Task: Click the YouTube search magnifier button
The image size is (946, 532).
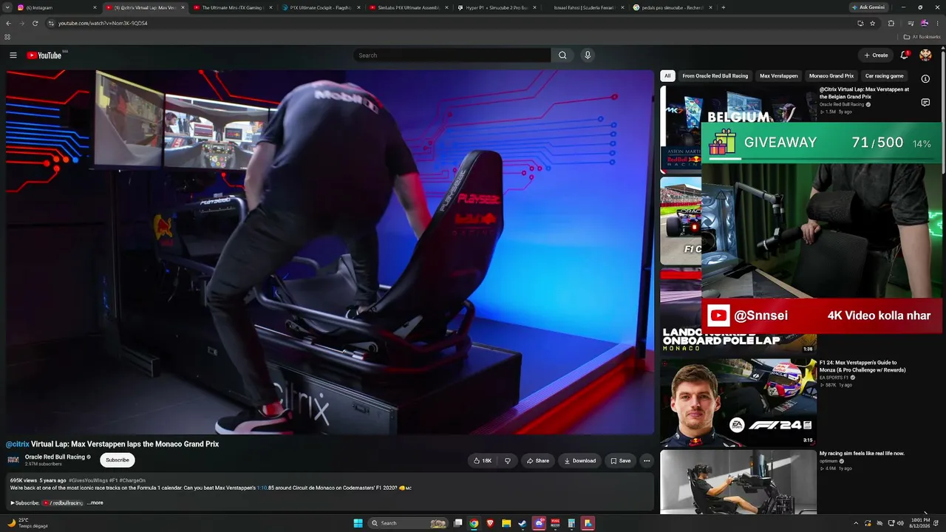Action: click(x=562, y=55)
